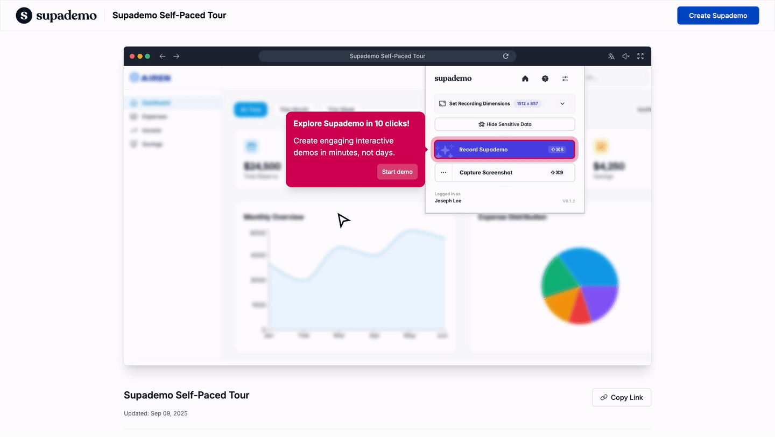775x437 pixels.
Task: Go back using the left arrow
Action: click(162, 56)
